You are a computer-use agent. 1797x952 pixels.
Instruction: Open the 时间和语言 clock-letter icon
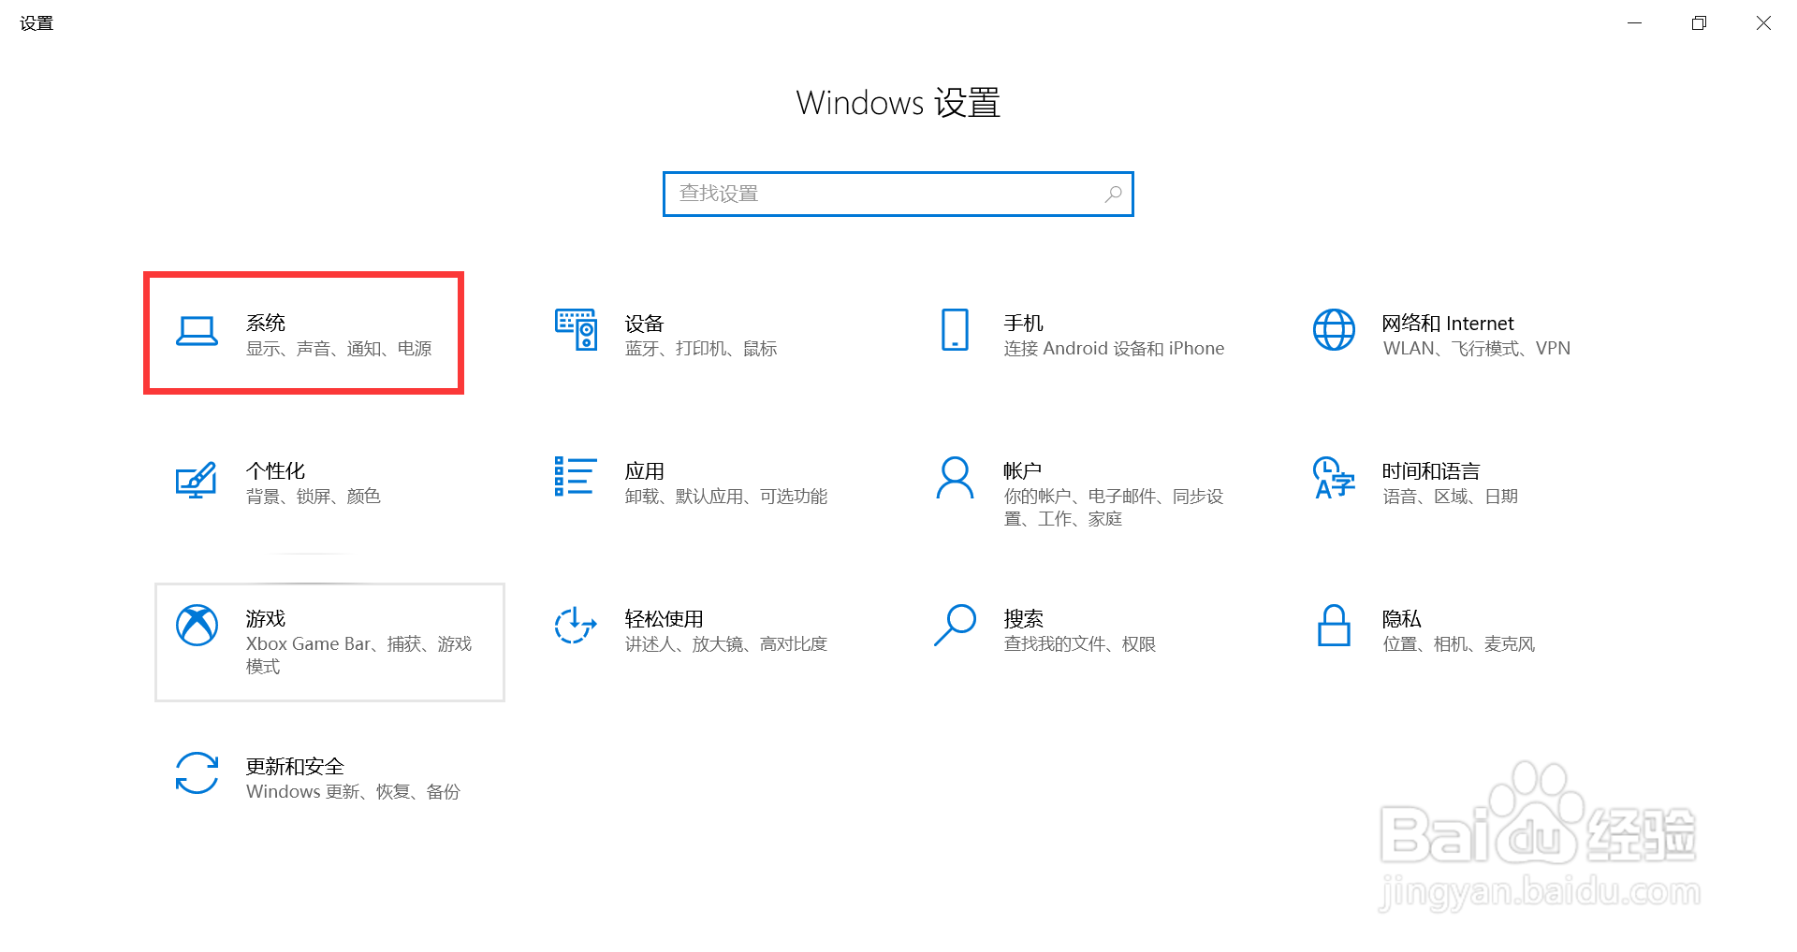click(1334, 478)
